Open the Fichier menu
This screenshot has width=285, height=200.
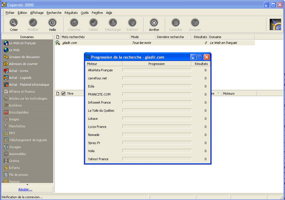10,13
